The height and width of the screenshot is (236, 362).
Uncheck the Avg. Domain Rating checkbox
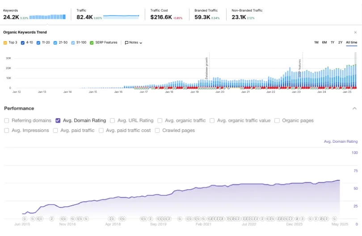coord(58,120)
